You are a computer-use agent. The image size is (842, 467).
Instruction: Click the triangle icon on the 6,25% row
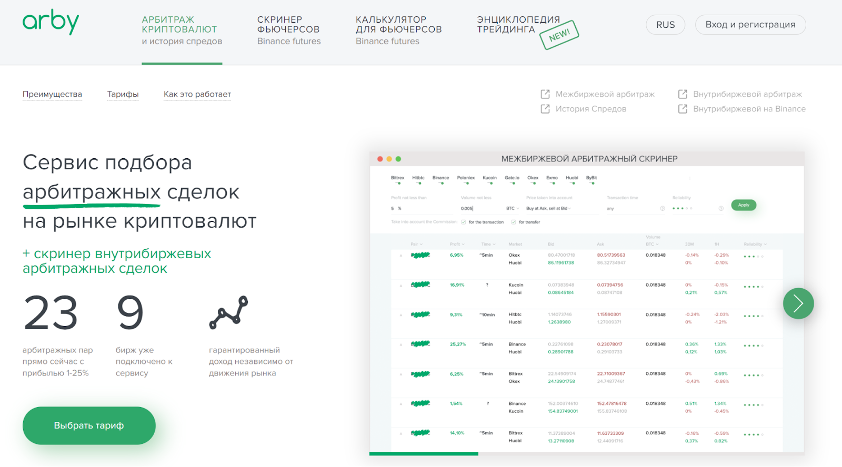click(401, 374)
